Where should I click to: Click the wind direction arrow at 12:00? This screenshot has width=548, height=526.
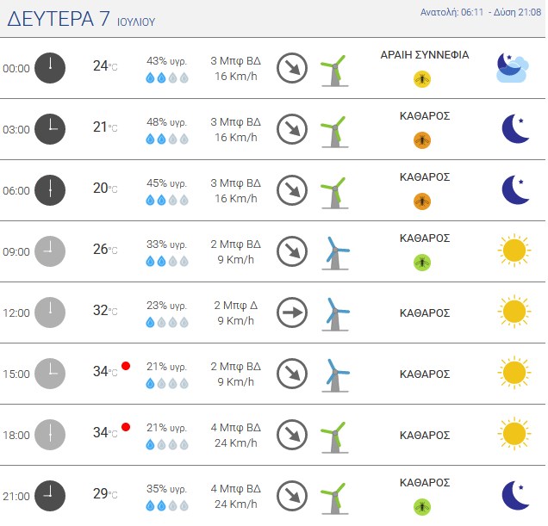click(x=292, y=313)
